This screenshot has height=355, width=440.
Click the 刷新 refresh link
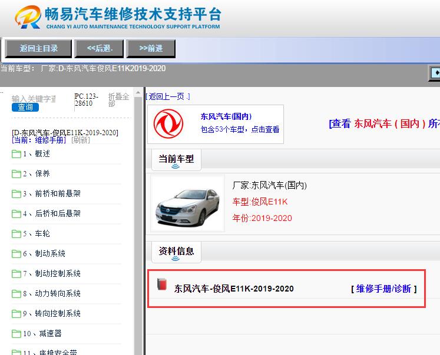81,140
